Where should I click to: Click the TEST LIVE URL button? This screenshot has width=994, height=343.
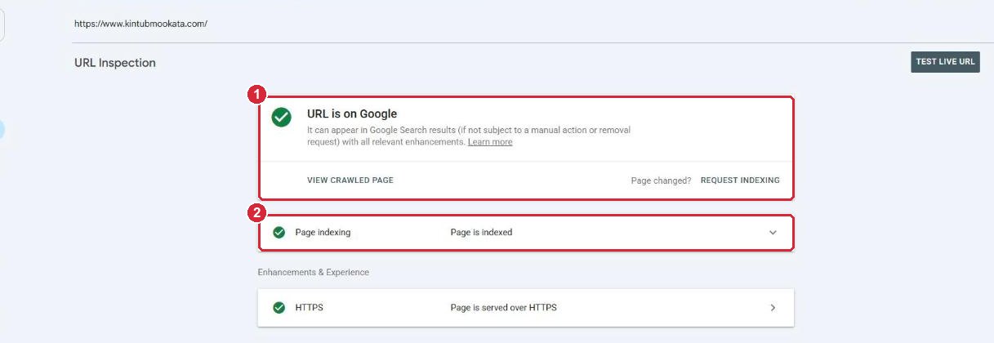pyautogui.click(x=945, y=62)
